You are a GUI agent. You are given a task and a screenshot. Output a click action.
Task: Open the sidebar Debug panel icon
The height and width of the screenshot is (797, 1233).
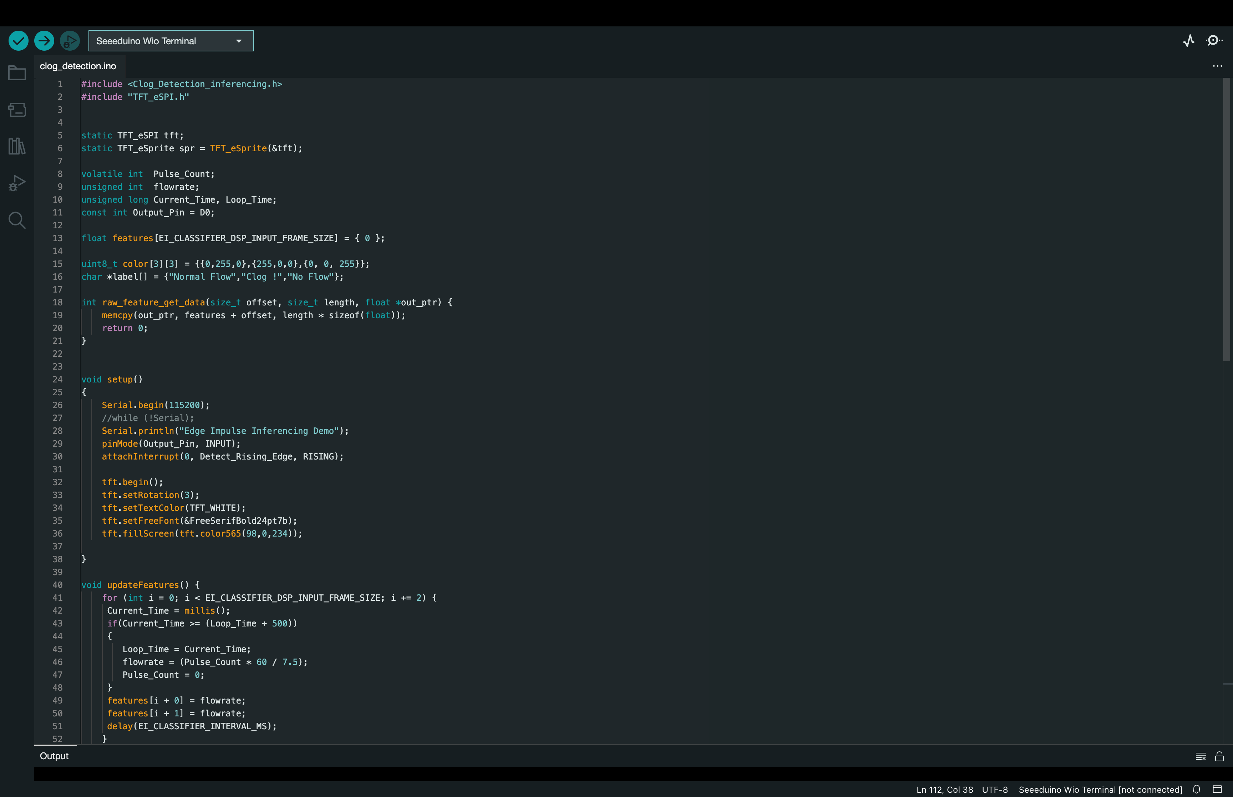[17, 183]
